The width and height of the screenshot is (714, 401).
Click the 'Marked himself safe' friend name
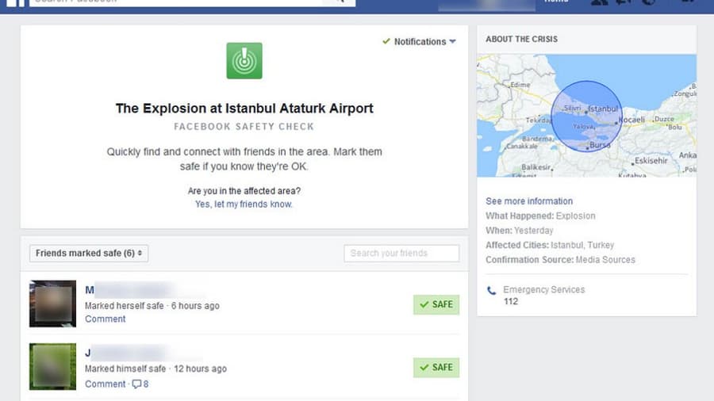[125, 353]
